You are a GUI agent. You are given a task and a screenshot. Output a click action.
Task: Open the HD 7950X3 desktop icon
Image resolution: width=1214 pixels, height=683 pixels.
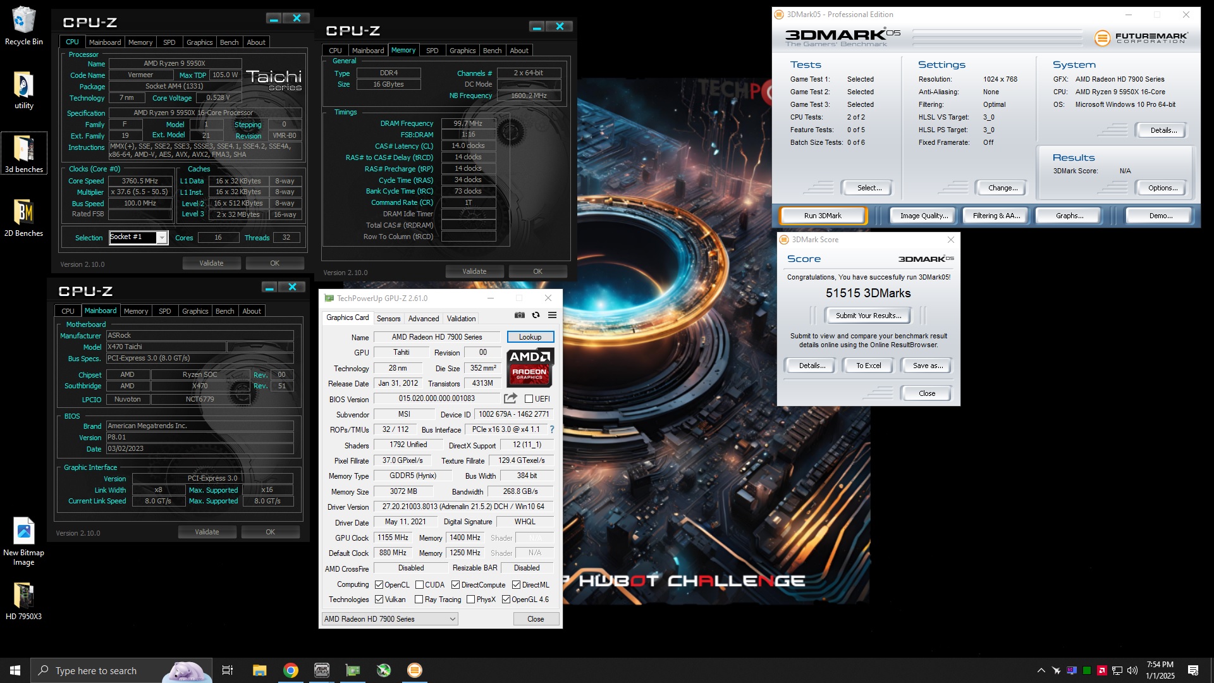[23, 601]
